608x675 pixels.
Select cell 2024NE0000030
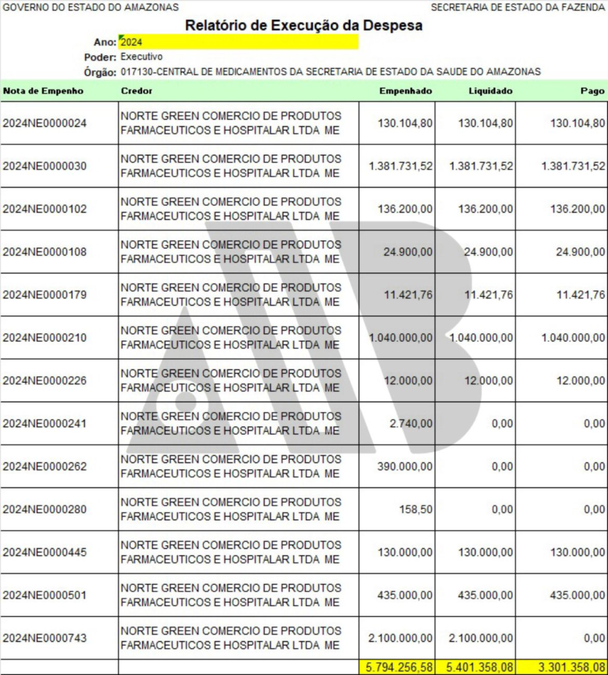(59, 165)
